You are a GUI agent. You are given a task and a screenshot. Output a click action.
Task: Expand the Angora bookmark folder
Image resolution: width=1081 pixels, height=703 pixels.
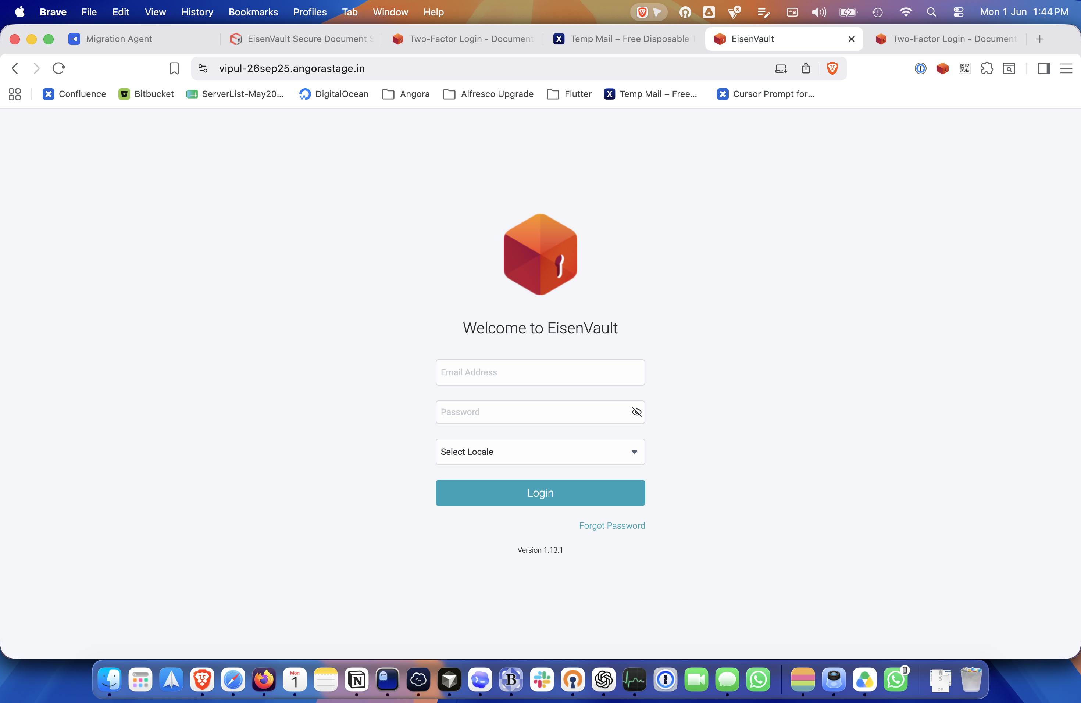point(406,94)
